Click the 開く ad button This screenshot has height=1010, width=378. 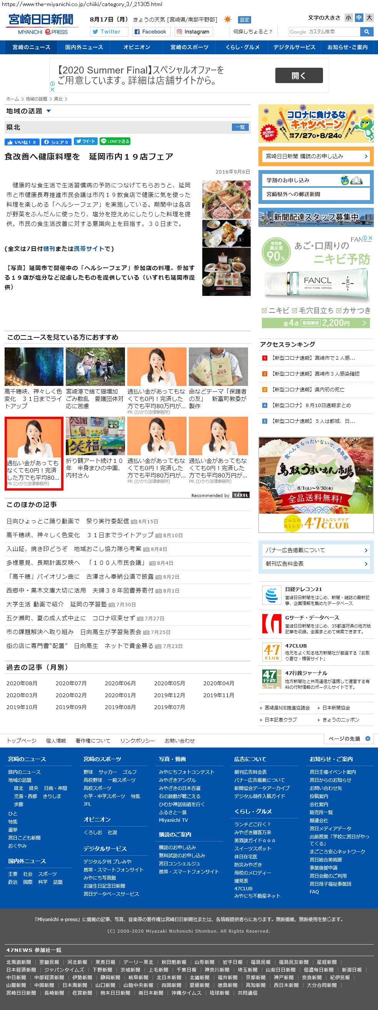(x=299, y=75)
